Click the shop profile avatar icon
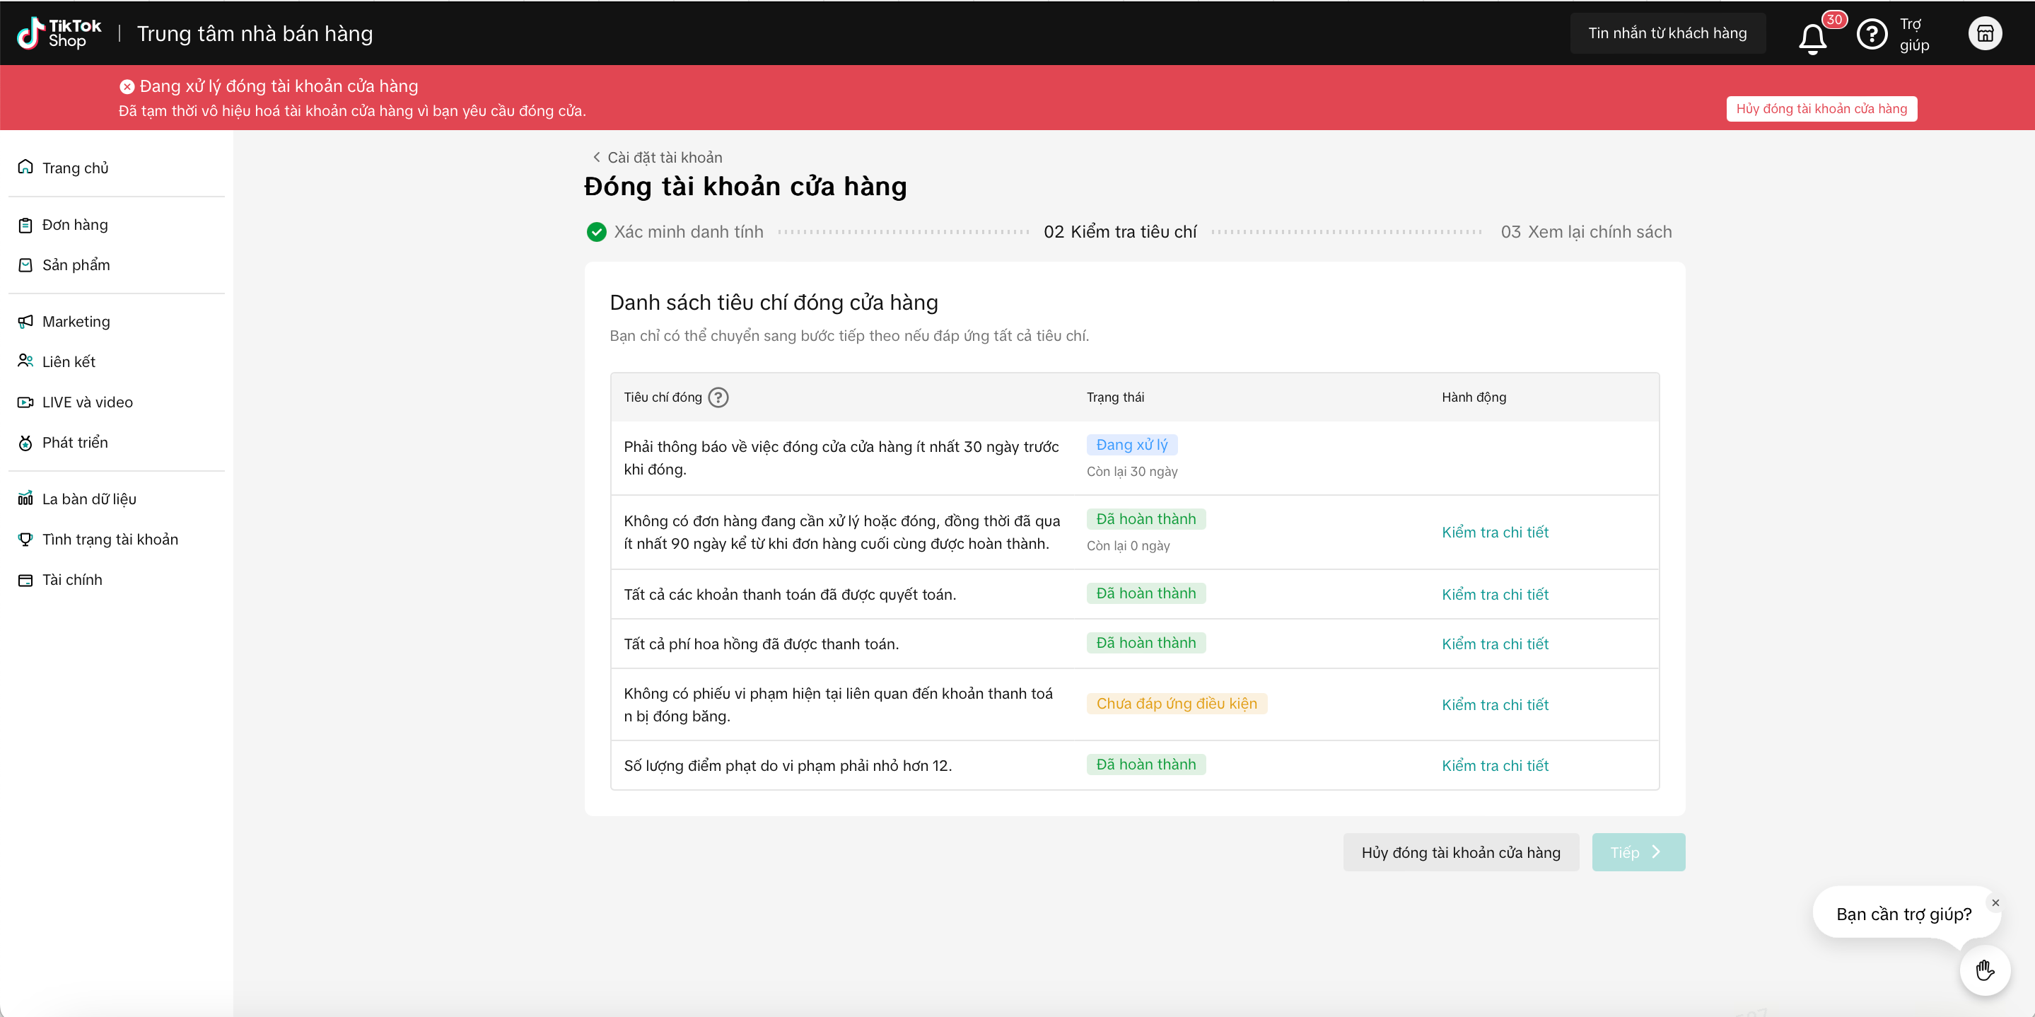Image resolution: width=2035 pixels, height=1017 pixels. pos(1984,34)
